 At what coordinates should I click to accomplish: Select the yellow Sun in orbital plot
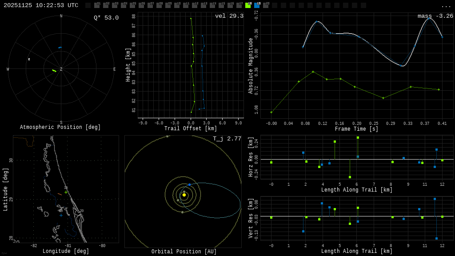tap(184, 195)
